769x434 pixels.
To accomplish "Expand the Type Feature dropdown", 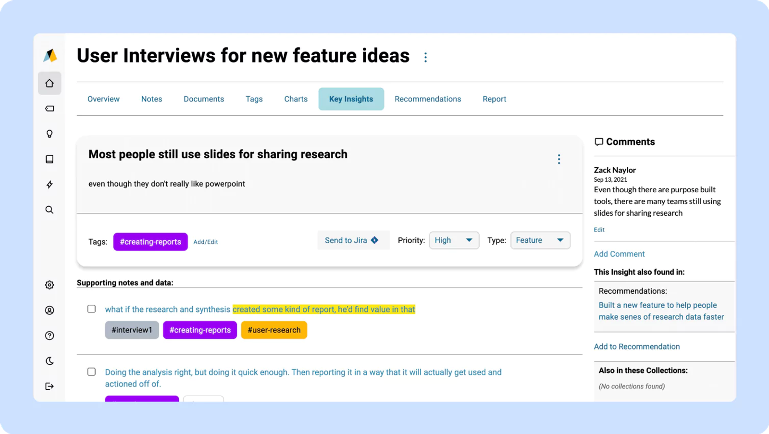I will tap(540, 240).
